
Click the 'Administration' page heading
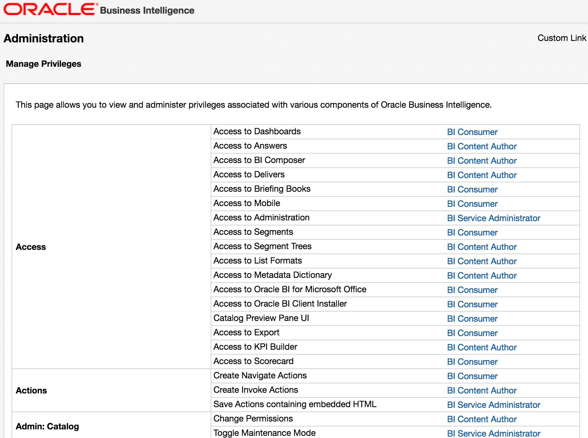pos(43,38)
